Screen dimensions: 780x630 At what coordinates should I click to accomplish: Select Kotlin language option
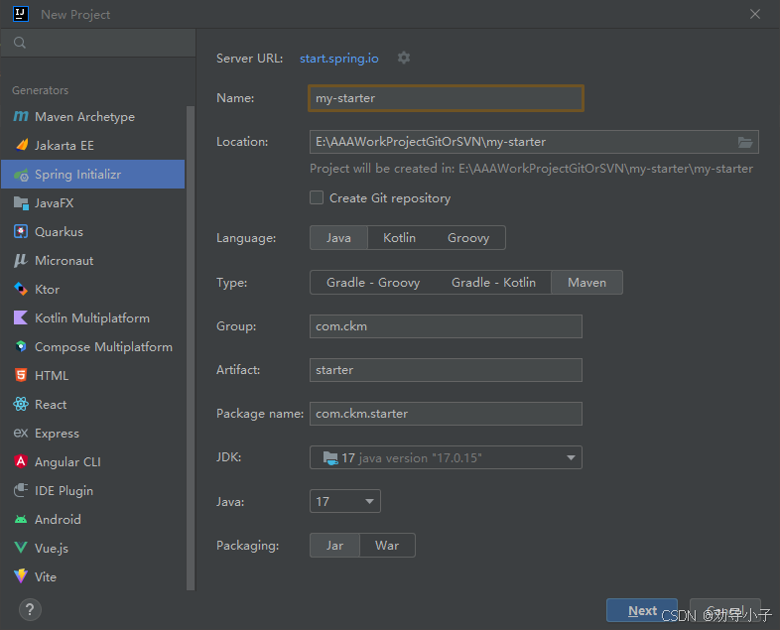click(400, 238)
